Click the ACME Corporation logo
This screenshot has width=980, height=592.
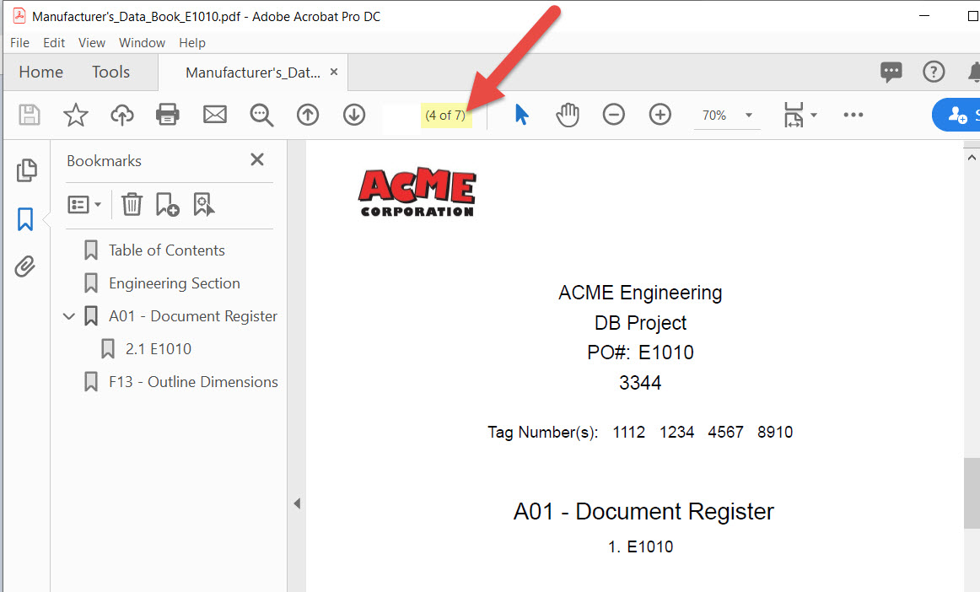click(417, 192)
